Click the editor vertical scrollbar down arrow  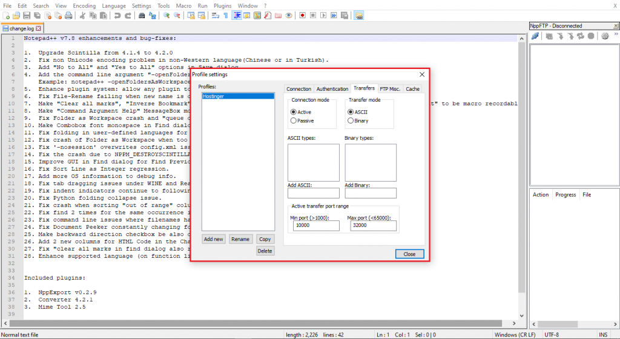521,315
